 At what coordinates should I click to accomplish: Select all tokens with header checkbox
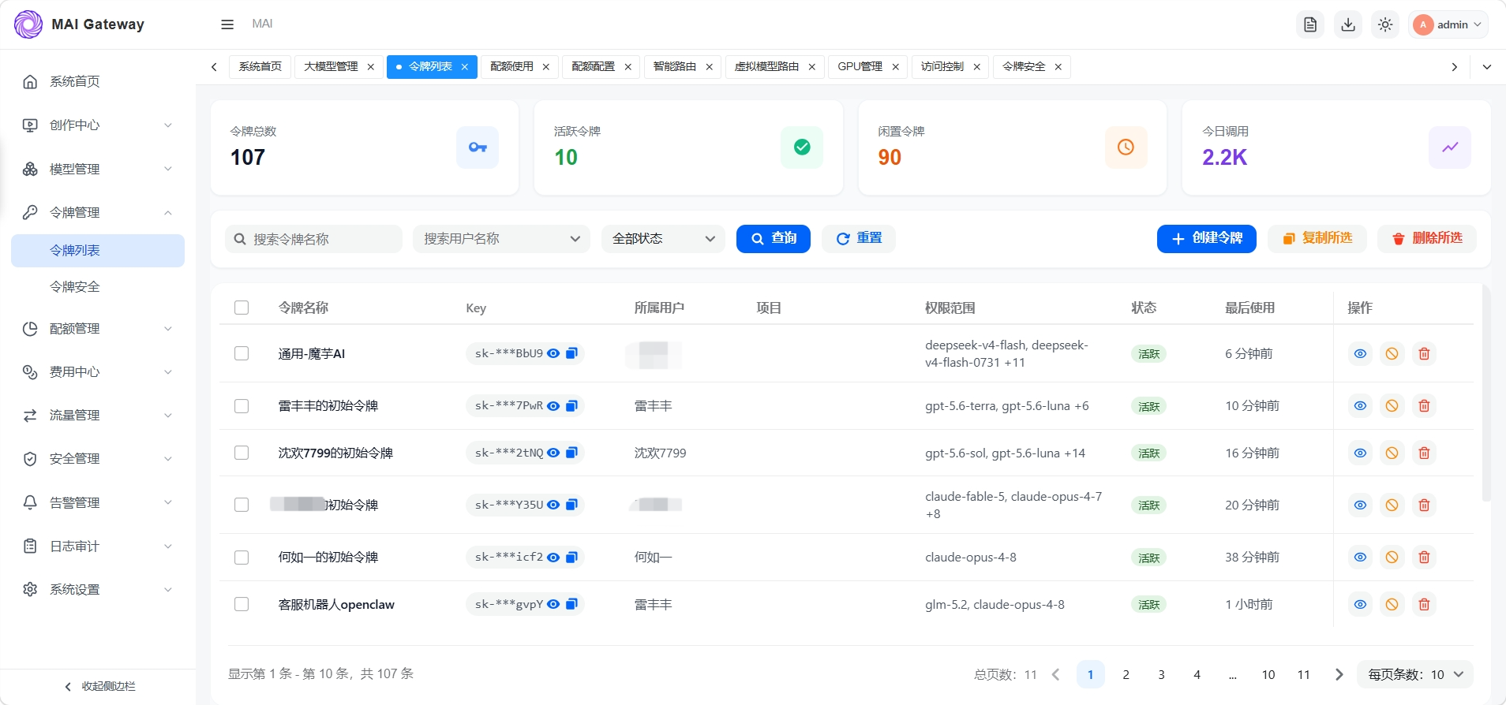242,308
